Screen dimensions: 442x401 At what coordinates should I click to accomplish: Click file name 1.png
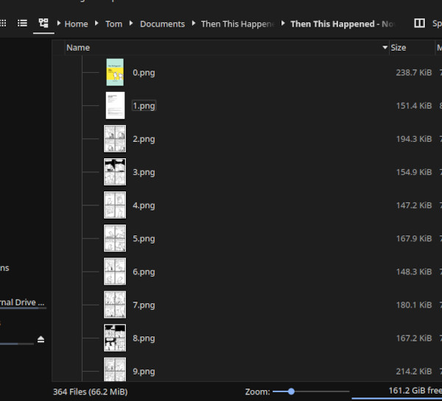coord(144,106)
